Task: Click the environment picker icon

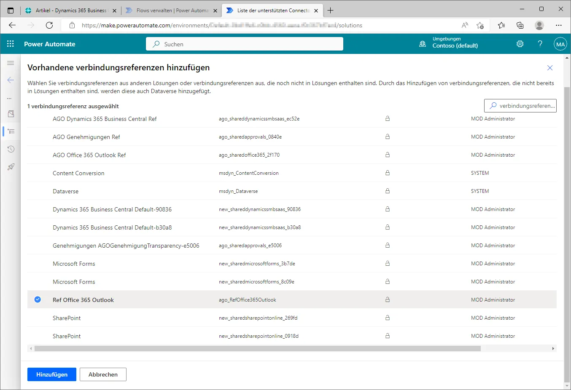Action: 423,44
